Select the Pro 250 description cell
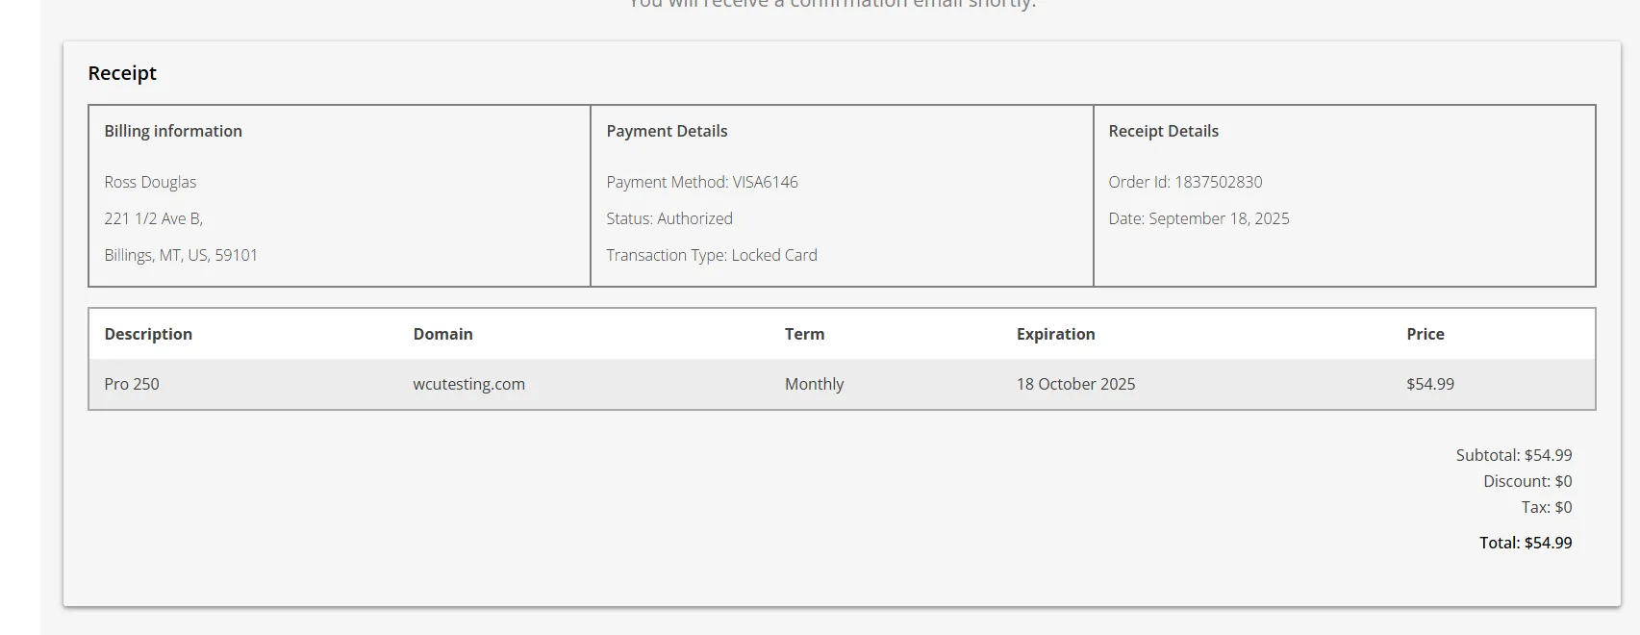Viewport: 1640px width, 635px height. 132,384
